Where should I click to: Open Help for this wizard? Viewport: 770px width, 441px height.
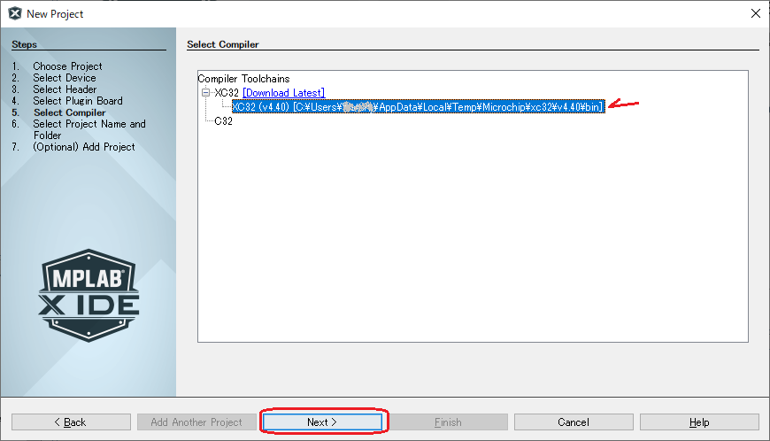699,422
